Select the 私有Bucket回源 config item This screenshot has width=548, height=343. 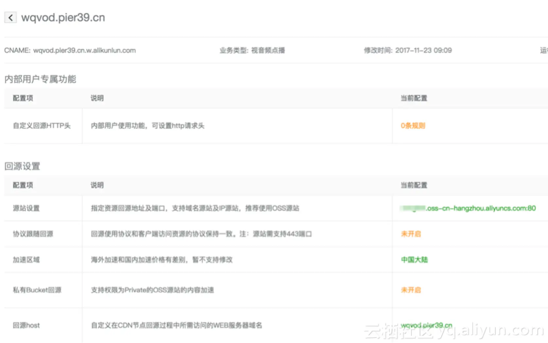(37, 290)
